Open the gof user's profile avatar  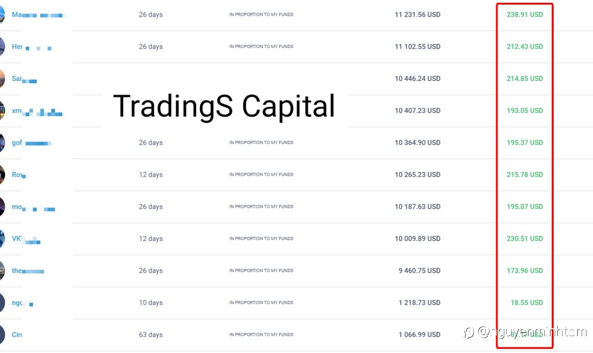tap(2, 142)
